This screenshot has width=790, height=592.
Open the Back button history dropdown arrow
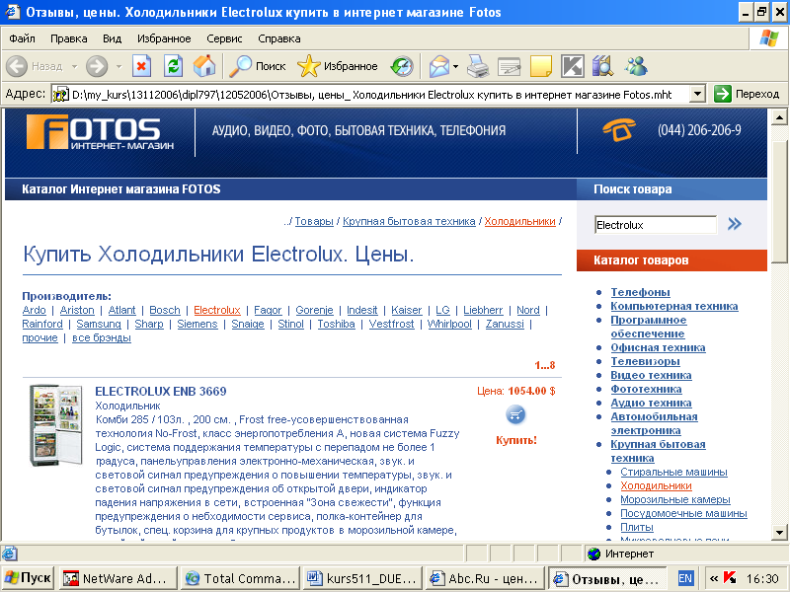[x=75, y=66]
